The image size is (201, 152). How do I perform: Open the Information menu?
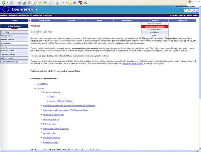[x=127, y=21]
